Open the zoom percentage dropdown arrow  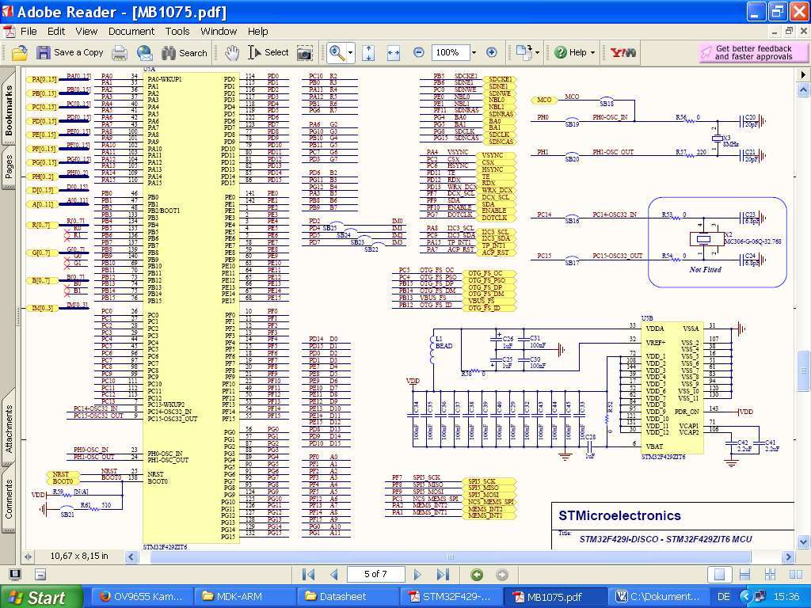[474, 52]
